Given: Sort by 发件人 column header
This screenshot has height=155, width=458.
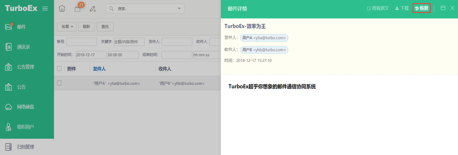Looking at the screenshot, I should [x=99, y=69].
